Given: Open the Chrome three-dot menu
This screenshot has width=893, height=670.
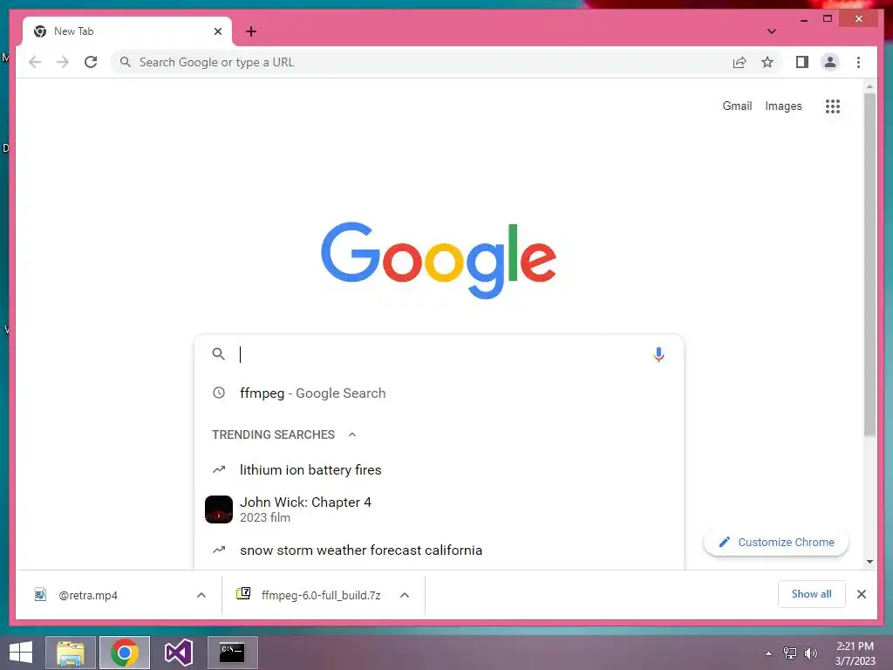Looking at the screenshot, I should pyautogui.click(x=858, y=62).
